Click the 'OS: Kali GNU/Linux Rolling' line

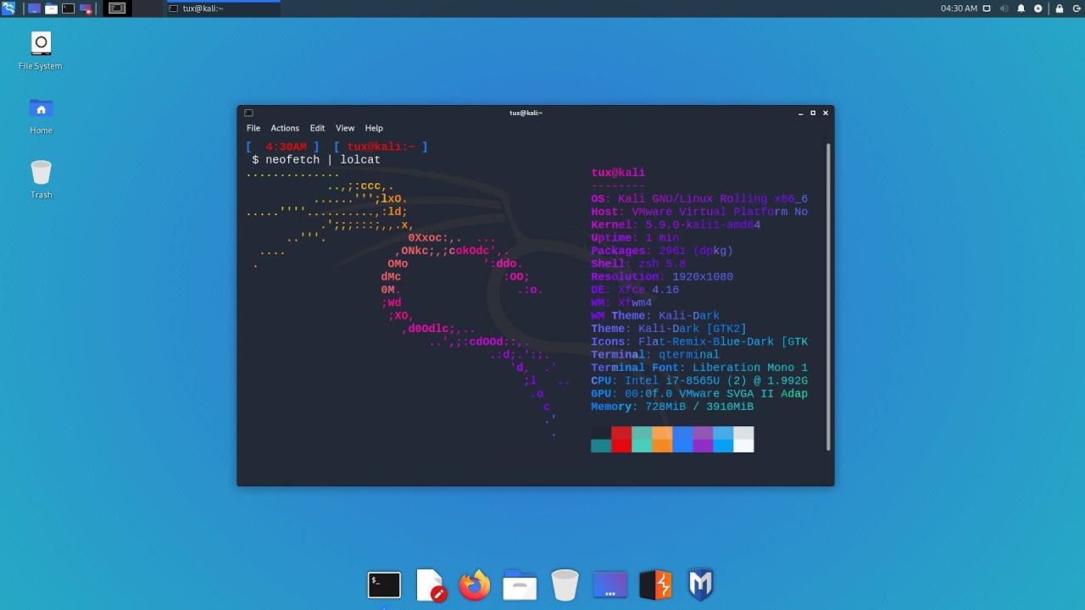699,199
